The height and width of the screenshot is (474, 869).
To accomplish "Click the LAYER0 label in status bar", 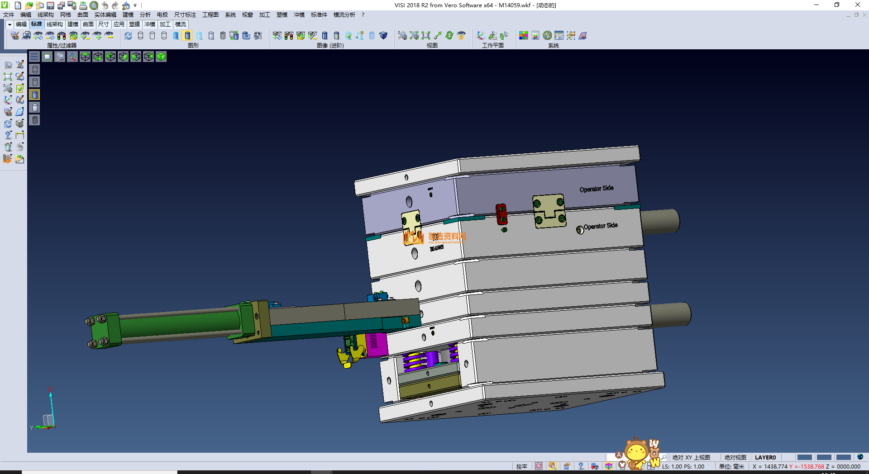I will tap(765, 457).
